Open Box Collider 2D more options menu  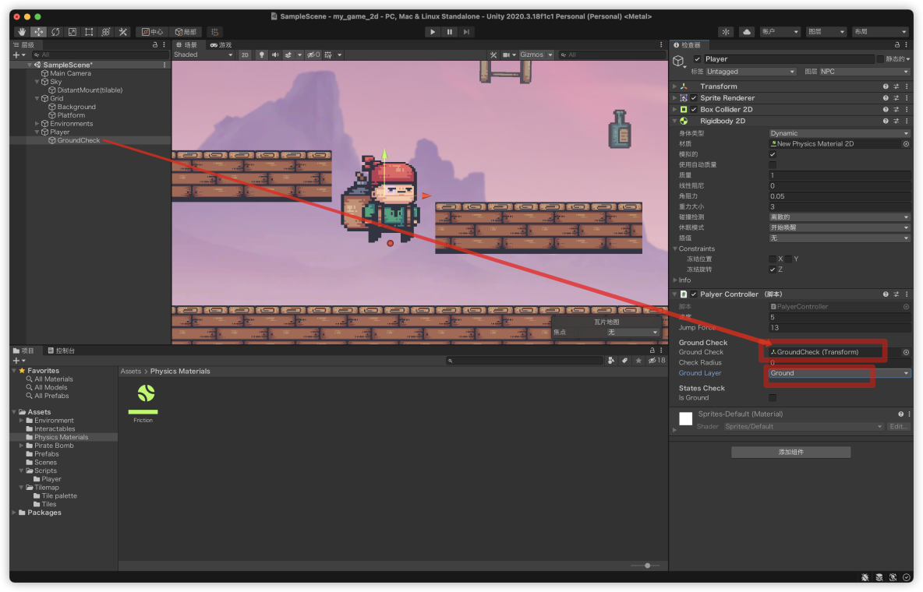click(907, 110)
